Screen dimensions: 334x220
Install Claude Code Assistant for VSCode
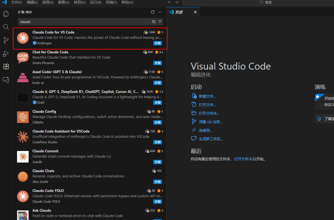pyautogui.click(x=158, y=142)
